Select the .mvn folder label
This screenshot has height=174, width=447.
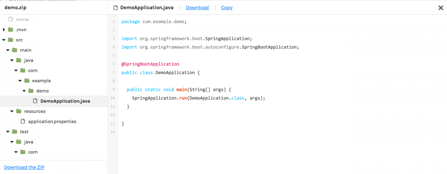tap(21, 29)
